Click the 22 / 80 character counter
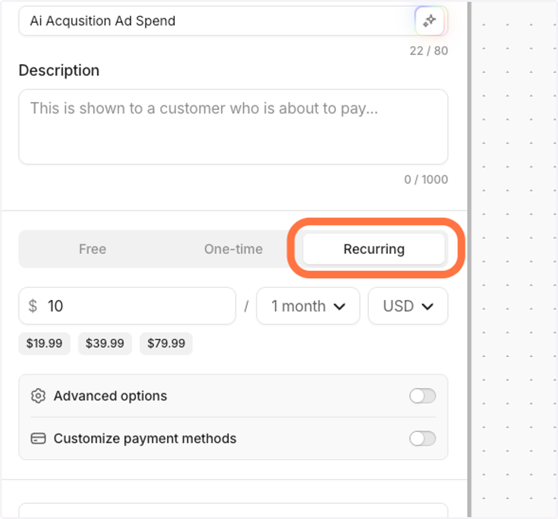This screenshot has width=558, height=519. point(429,51)
